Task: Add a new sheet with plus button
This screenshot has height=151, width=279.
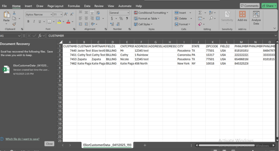Action: (145, 145)
